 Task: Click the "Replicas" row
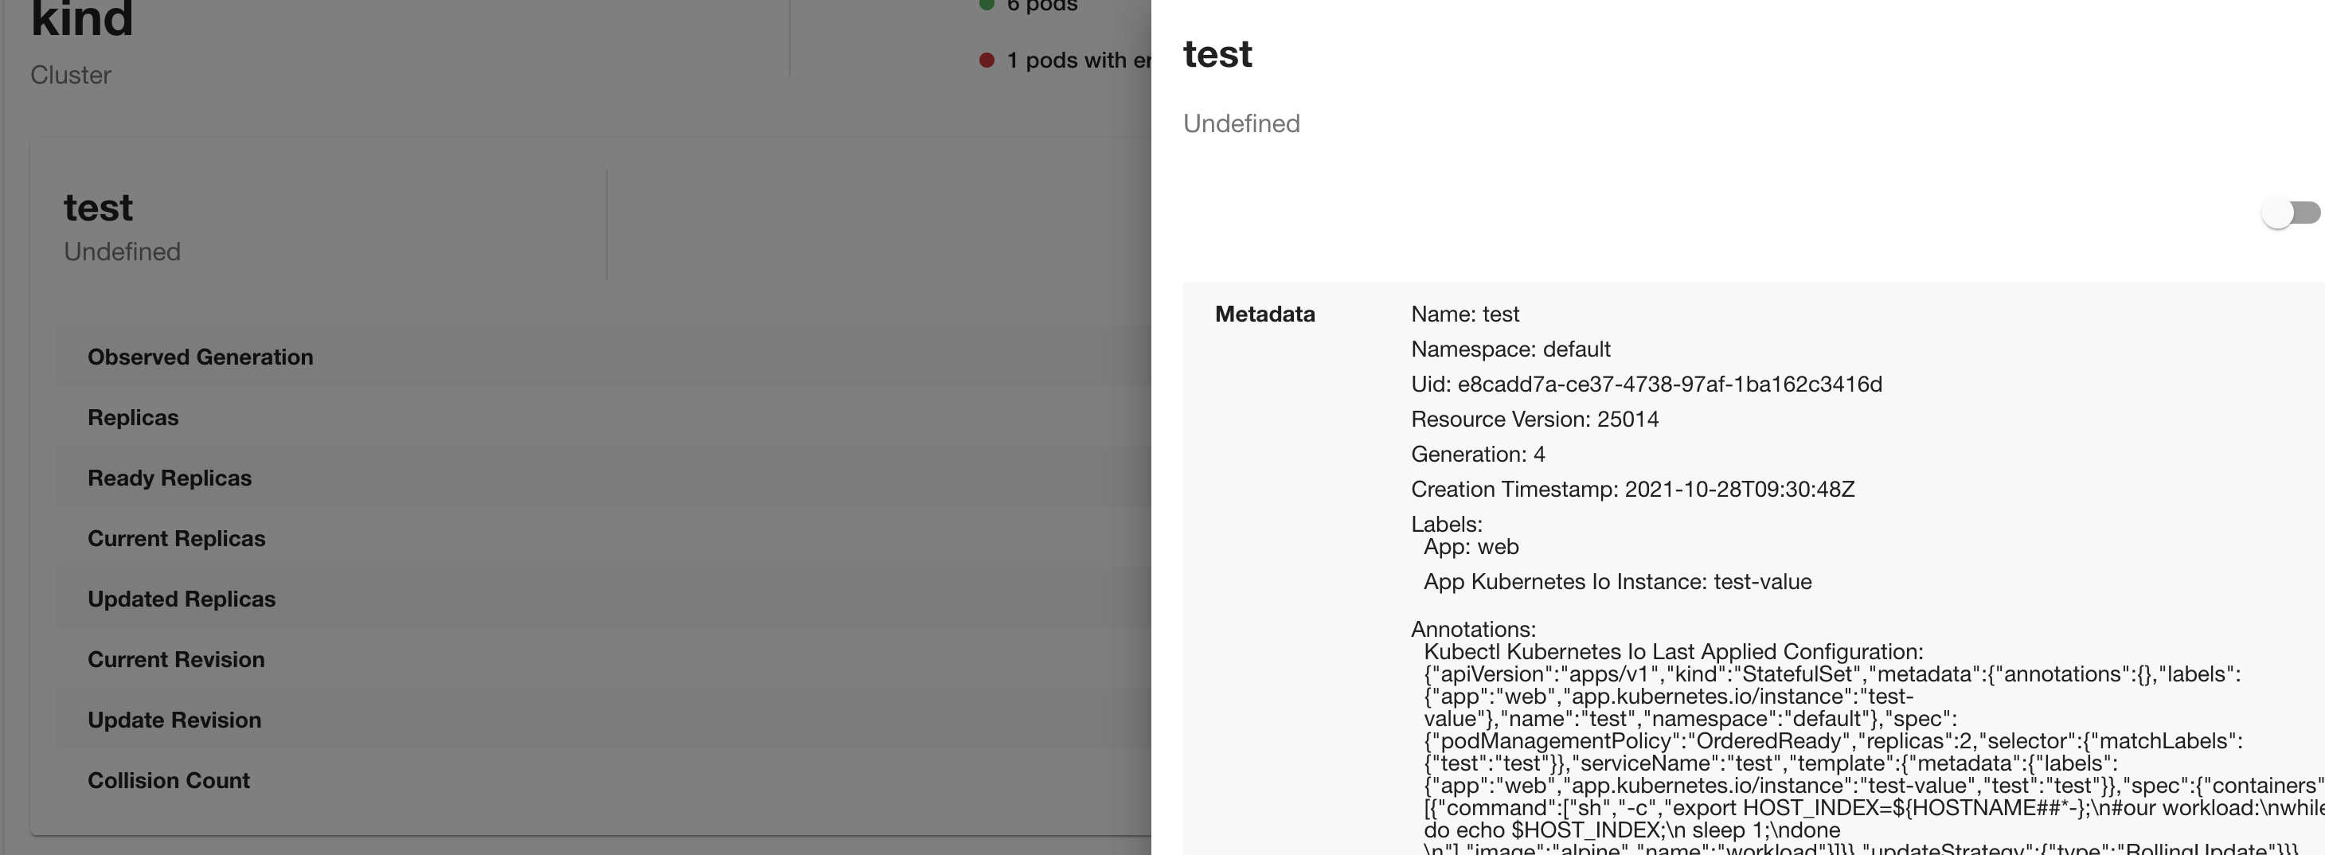pos(133,417)
